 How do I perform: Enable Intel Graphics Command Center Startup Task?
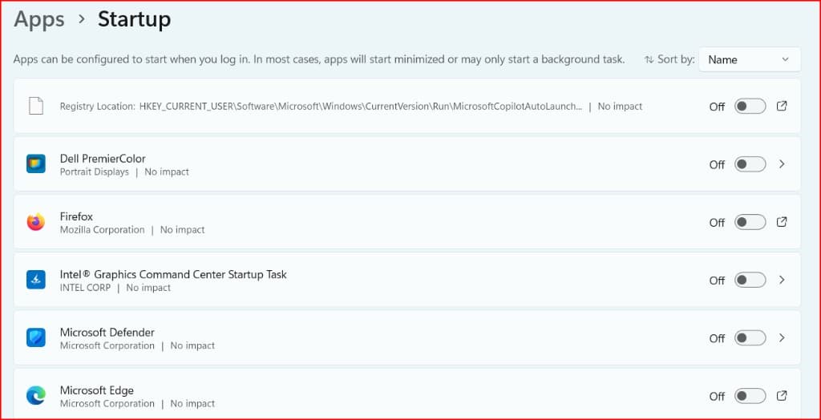pos(750,281)
